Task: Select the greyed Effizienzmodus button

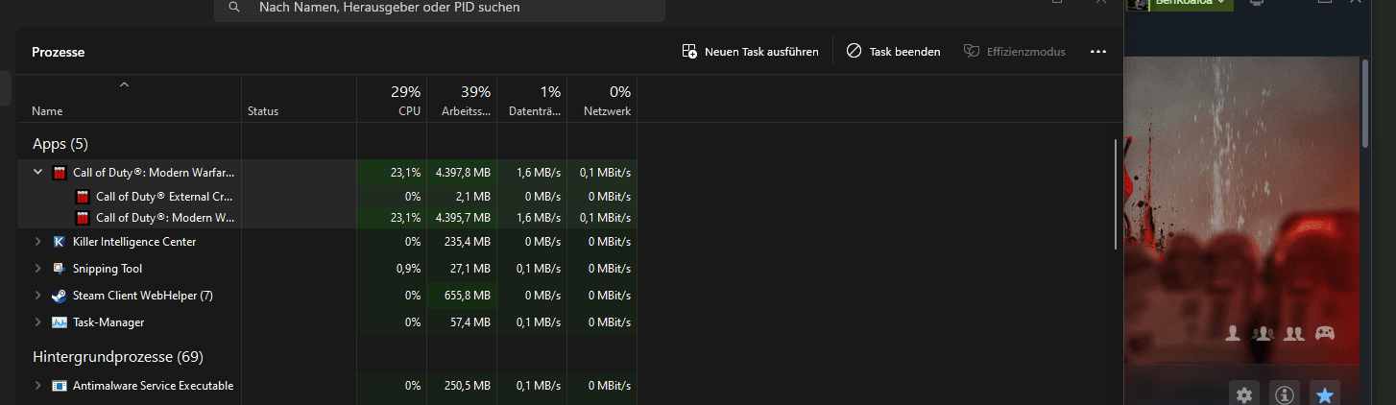Action: coord(1015,51)
